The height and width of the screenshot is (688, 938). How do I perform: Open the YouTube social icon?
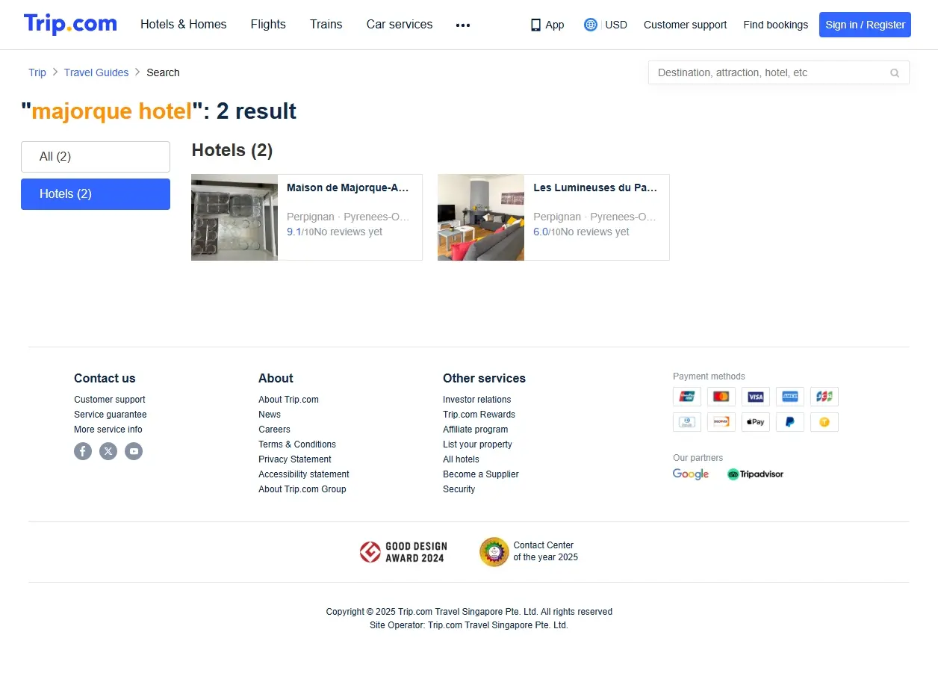134,451
